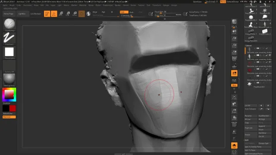This screenshot has height=155, width=276.
Task: Toggle the Persp perspective button
Action: tap(234, 59)
